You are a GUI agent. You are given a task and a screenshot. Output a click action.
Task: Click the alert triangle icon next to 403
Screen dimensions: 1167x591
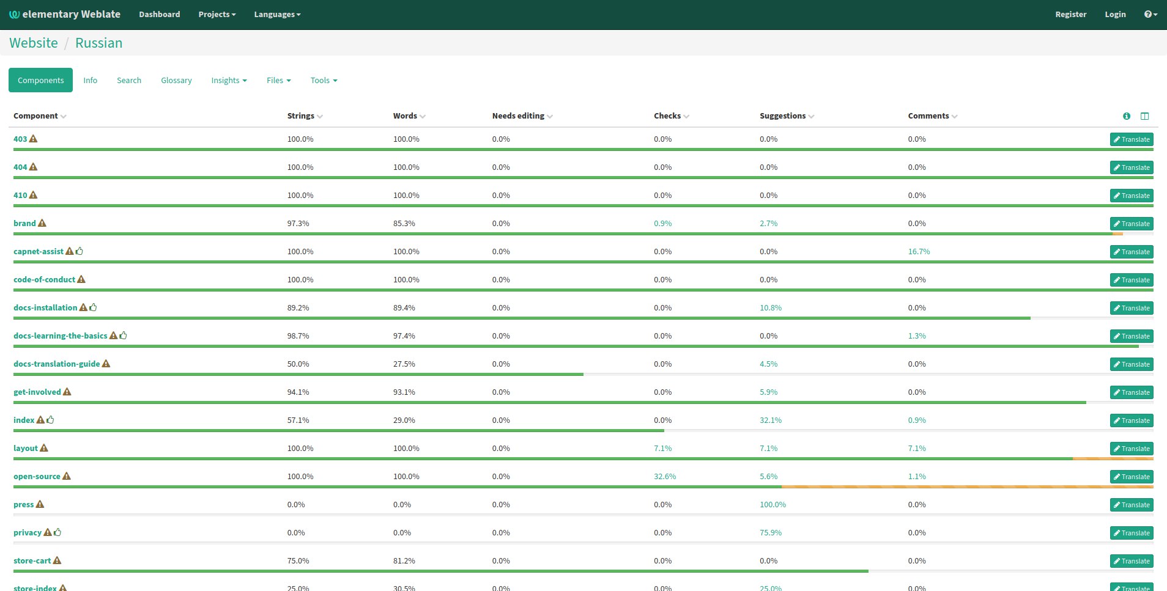point(33,139)
